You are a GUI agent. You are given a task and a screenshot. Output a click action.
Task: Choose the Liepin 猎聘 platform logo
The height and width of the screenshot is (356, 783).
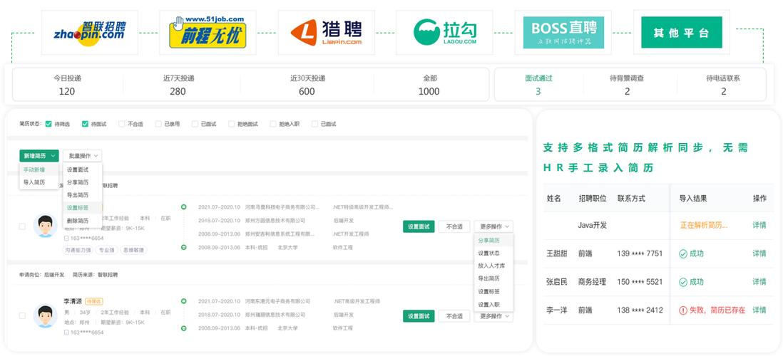[x=326, y=33]
